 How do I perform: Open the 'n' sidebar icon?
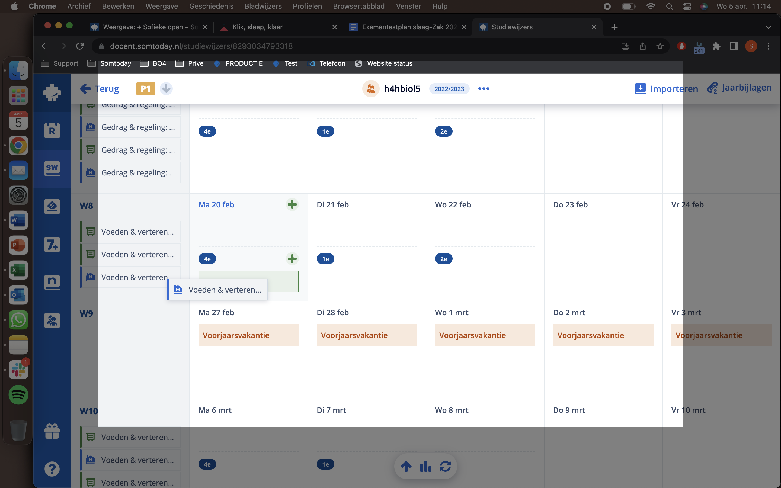[x=52, y=282]
